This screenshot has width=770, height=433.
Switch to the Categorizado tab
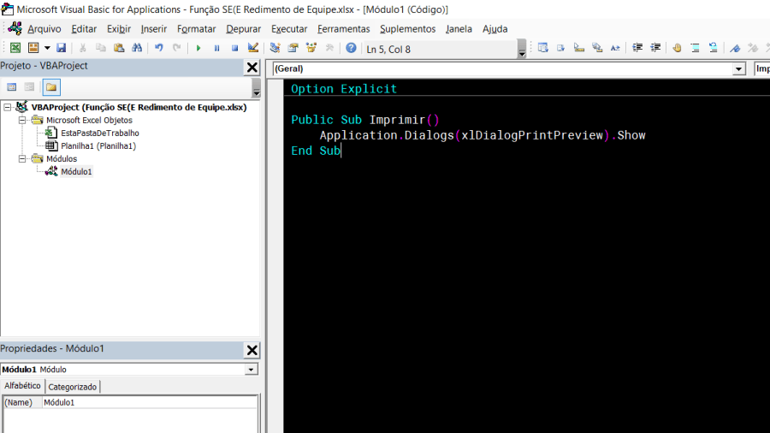72,387
